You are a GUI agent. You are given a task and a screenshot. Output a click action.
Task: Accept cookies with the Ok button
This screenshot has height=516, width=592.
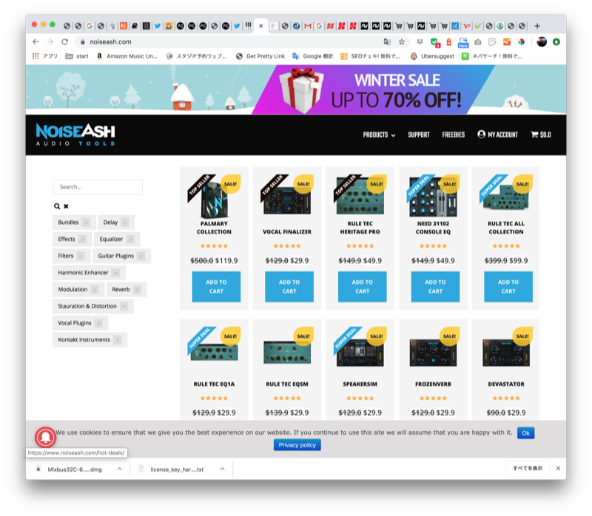(526, 433)
